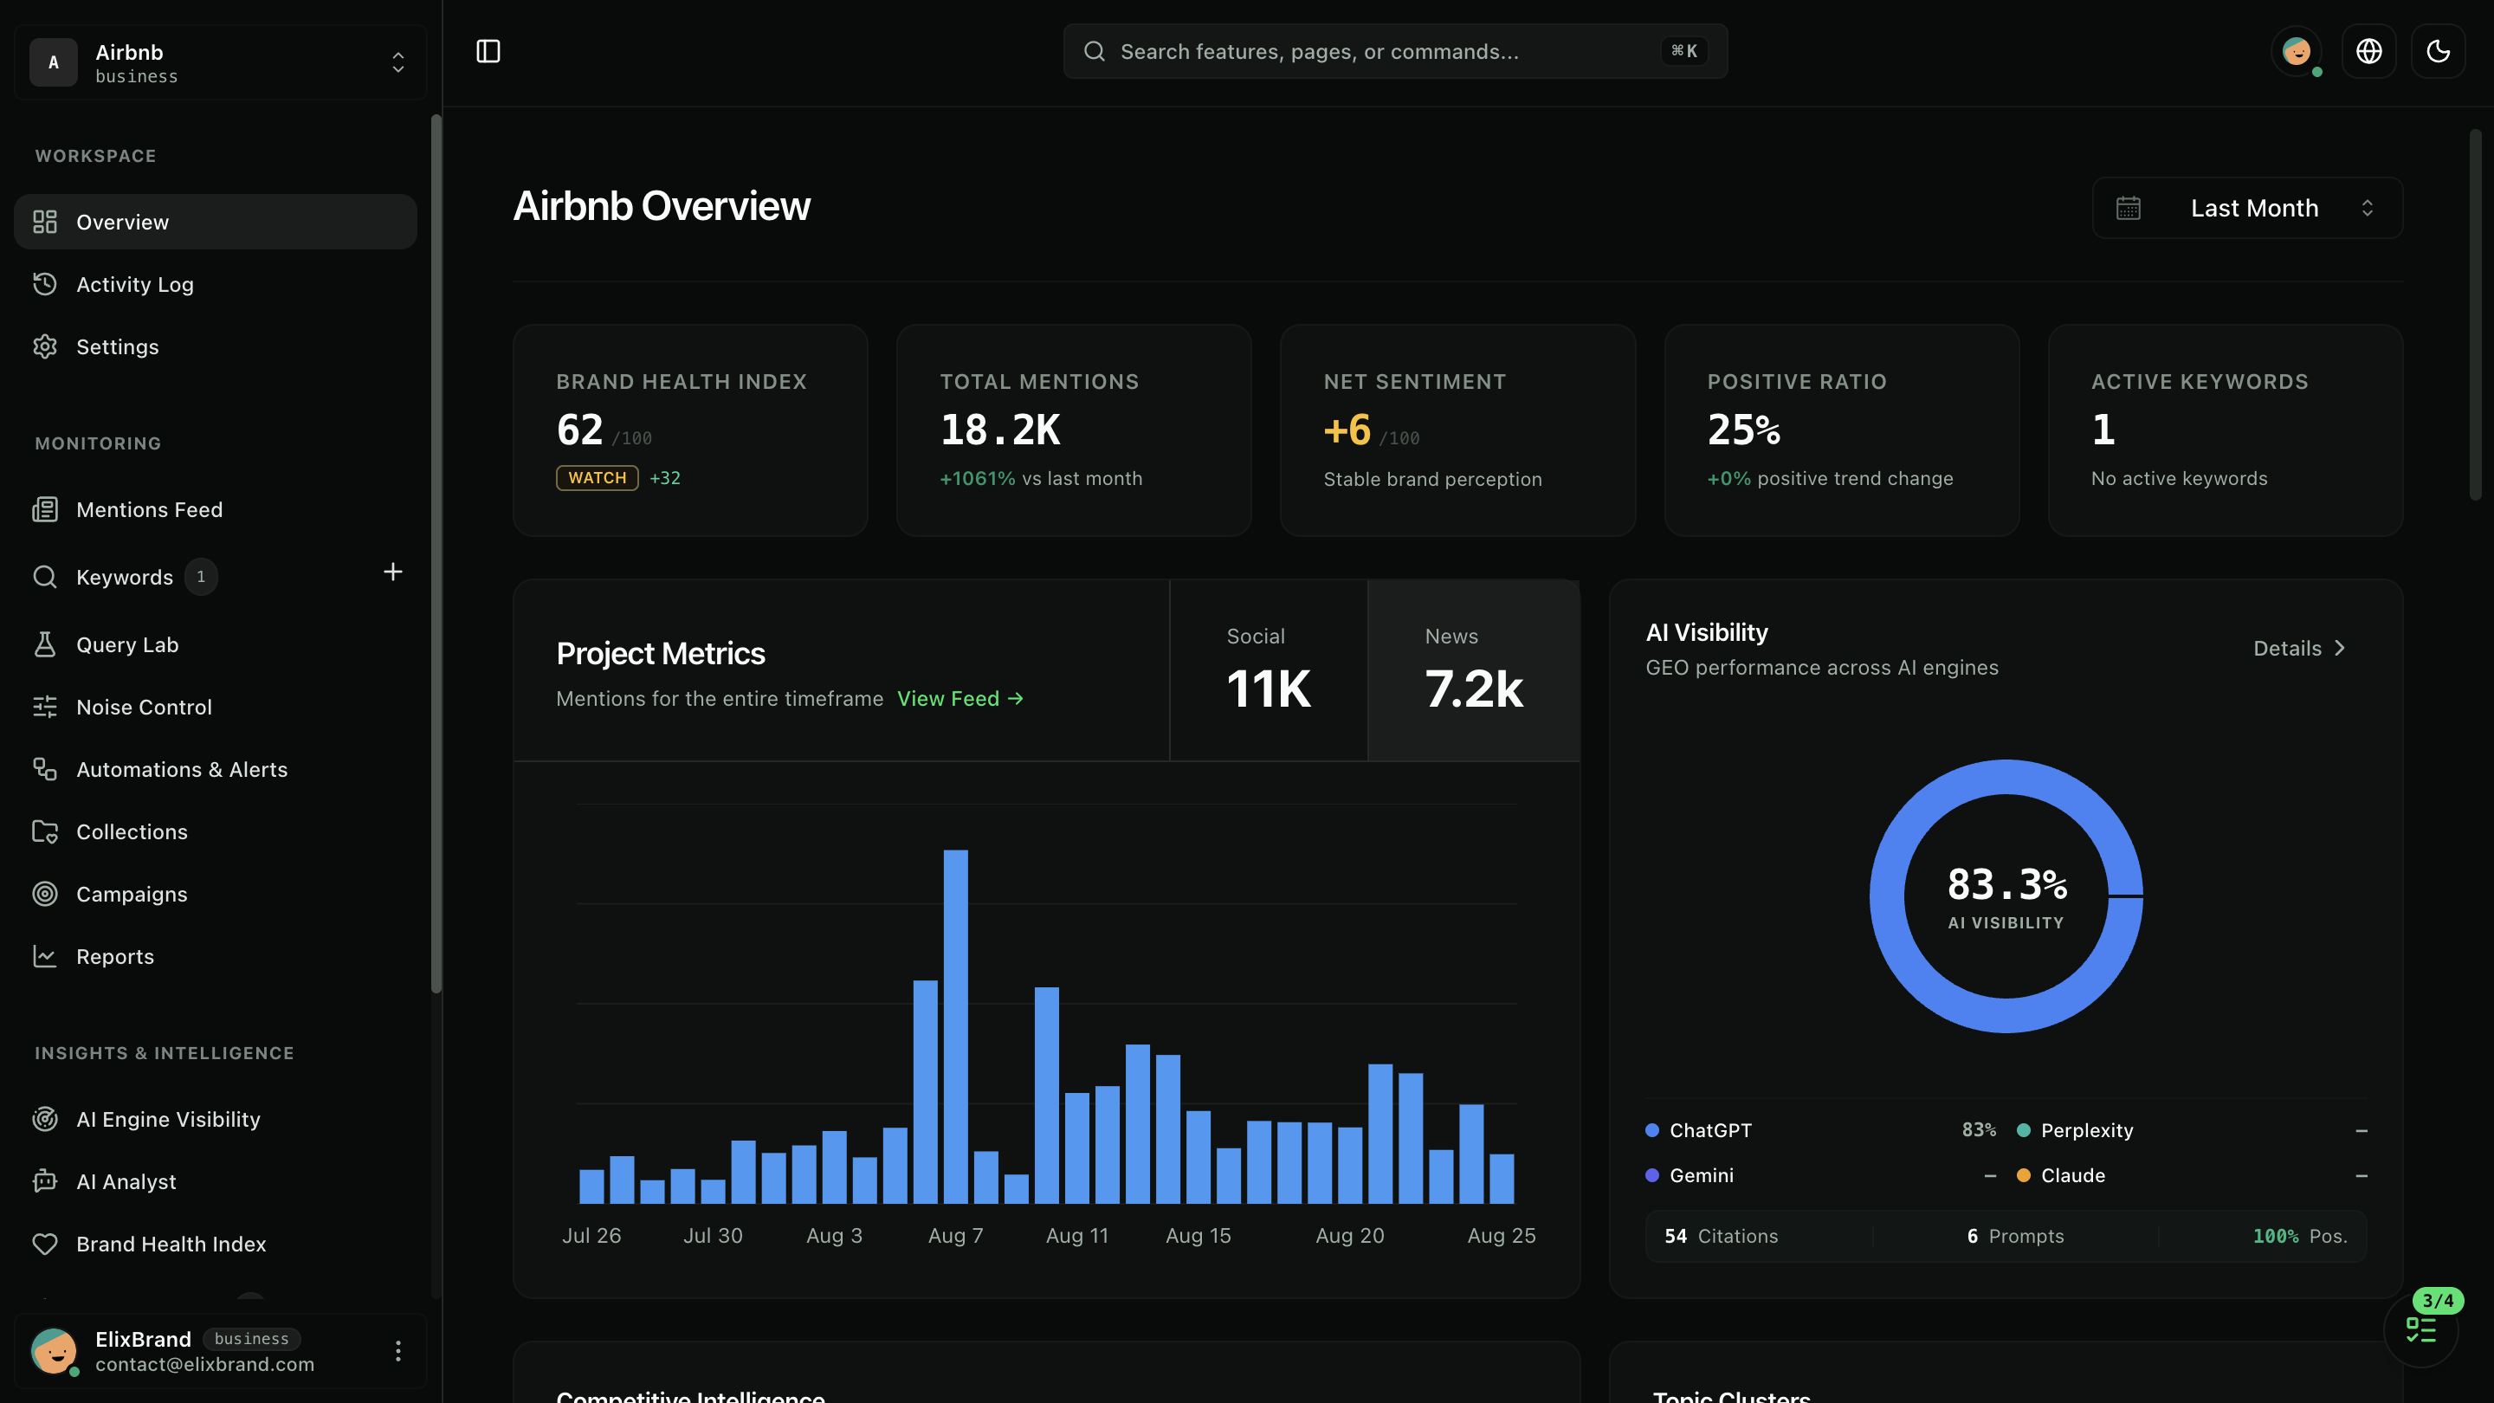Click the Query Lab flask icon
The height and width of the screenshot is (1403, 2494).
coord(44,645)
